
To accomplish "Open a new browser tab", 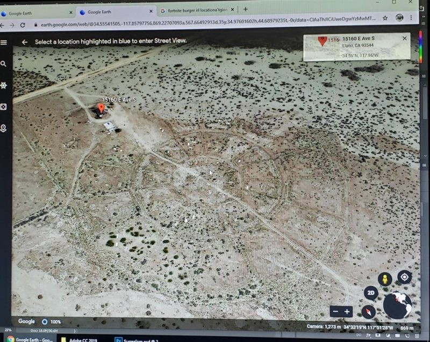I will coord(246,9).
